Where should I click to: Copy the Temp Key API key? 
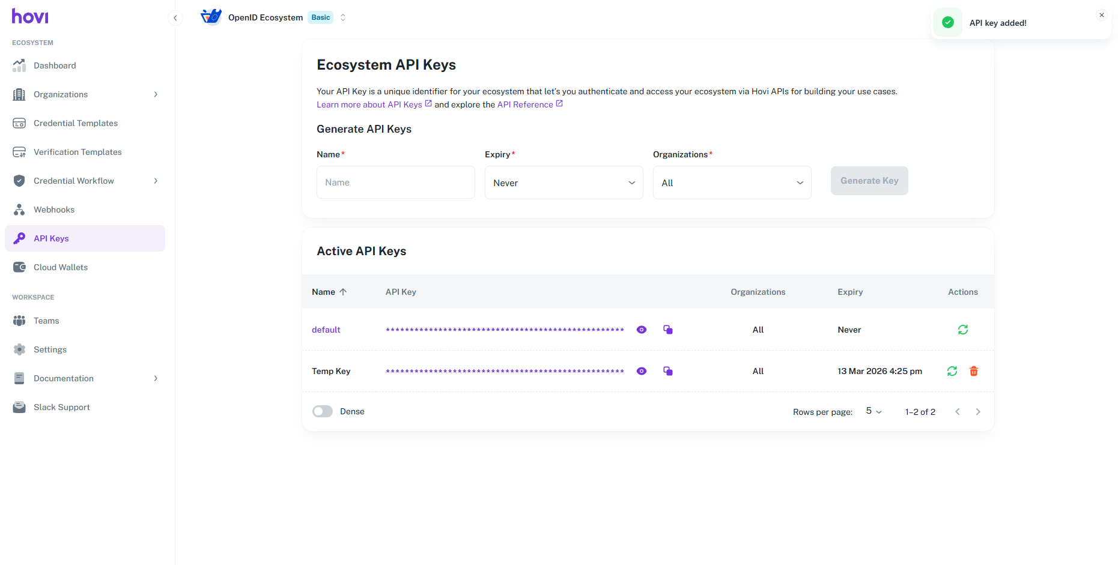[x=667, y=371]
